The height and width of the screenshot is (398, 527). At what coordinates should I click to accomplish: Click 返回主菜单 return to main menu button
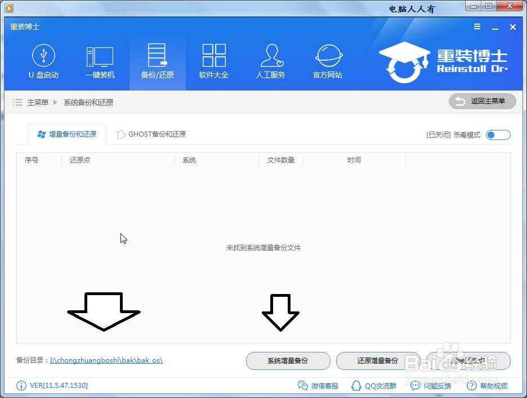483,101
